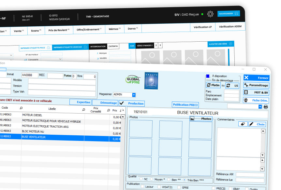
Task: Select image series tab 2
Action: point(156,45)
